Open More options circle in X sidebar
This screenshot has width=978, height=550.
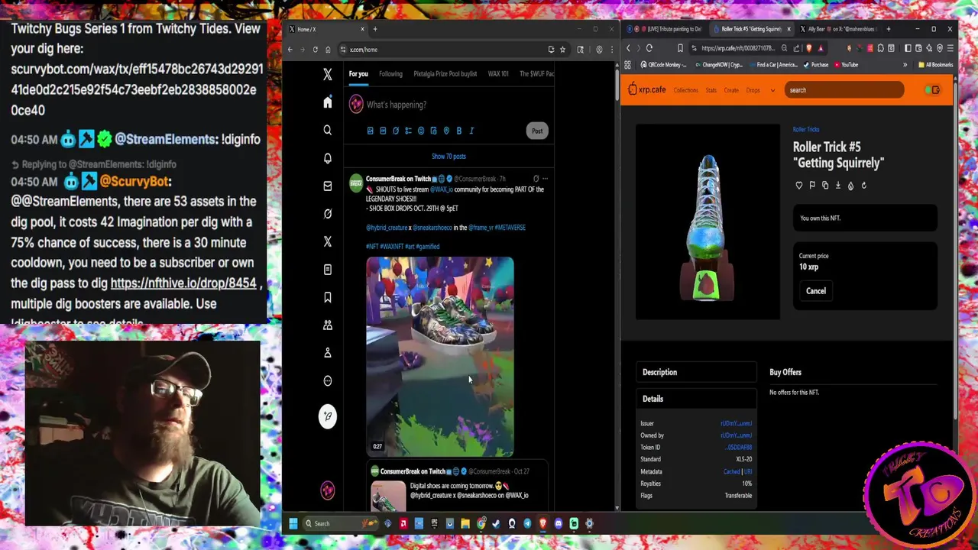coord(327,380)
